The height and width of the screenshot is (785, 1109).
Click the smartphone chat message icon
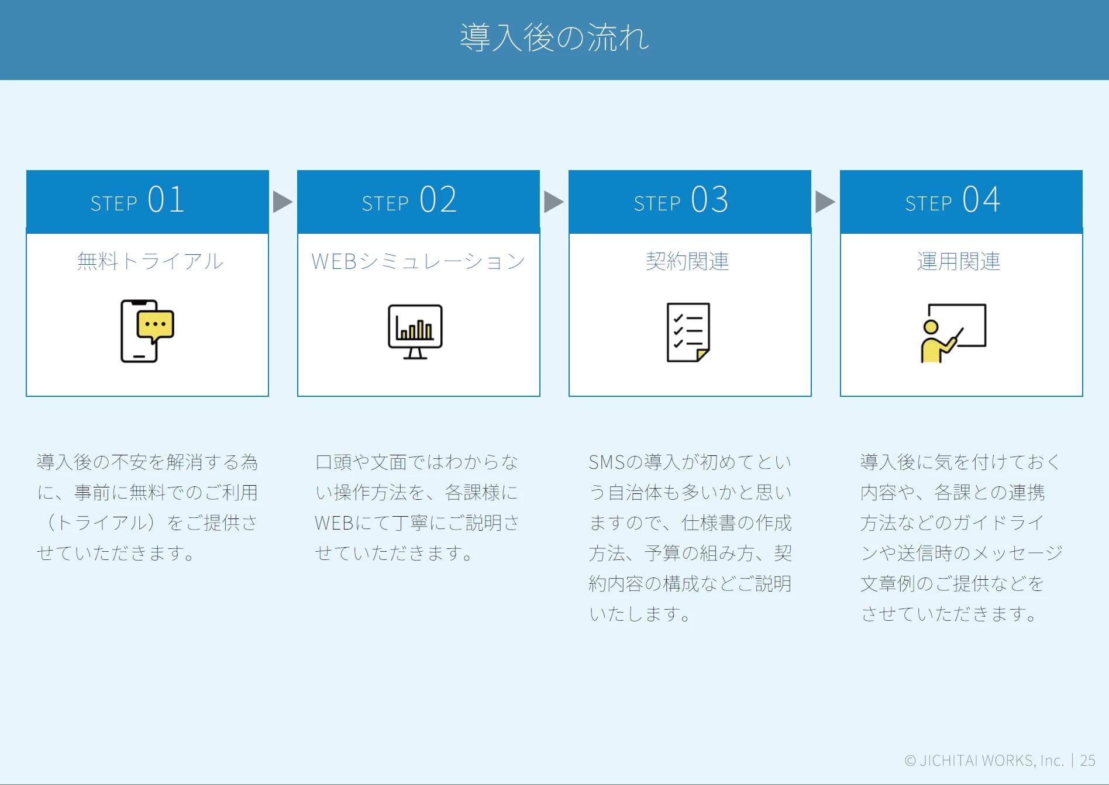pos(147,331)
